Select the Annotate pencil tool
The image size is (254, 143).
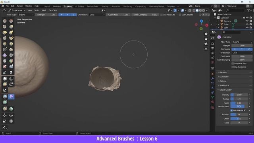click(x=5, y=128)
